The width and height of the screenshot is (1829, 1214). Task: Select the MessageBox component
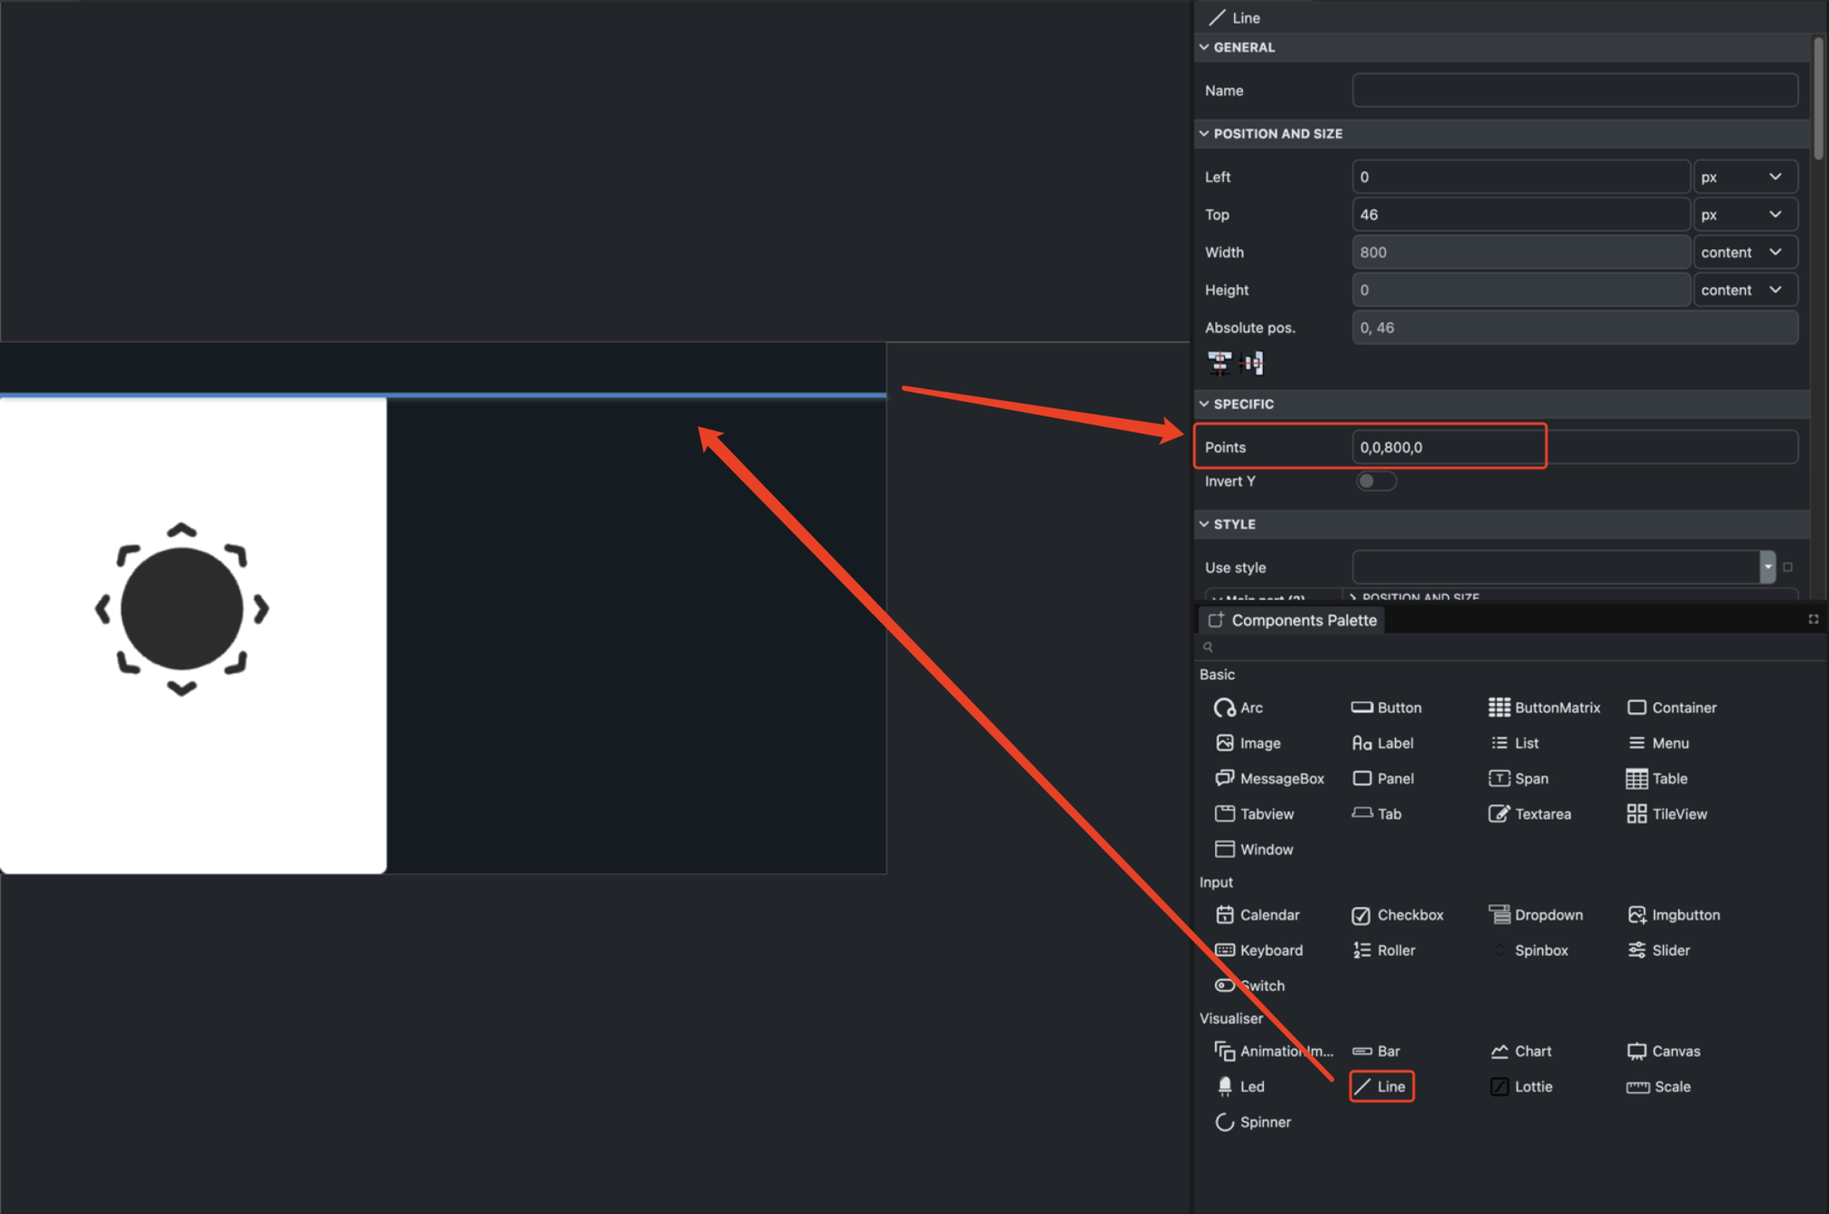click(1269, 778)
